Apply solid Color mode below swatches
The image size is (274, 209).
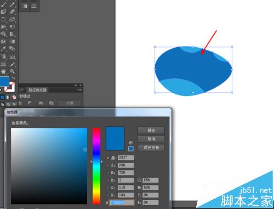pyautogui.click(x=2, y=97)
